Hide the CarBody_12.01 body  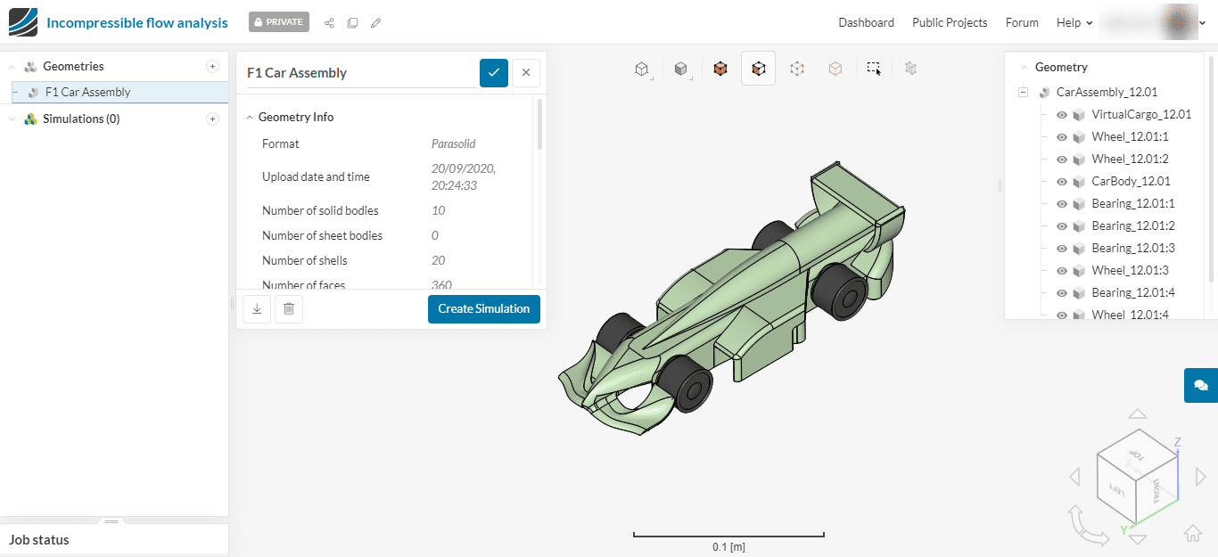tap(1061, 181)
